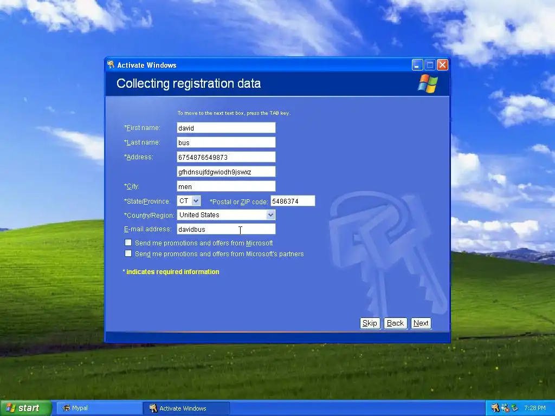Focus the Postal or ZIP code field
Image resolution: width=555 pixels, height=416 pixels.
pos(293,201)
